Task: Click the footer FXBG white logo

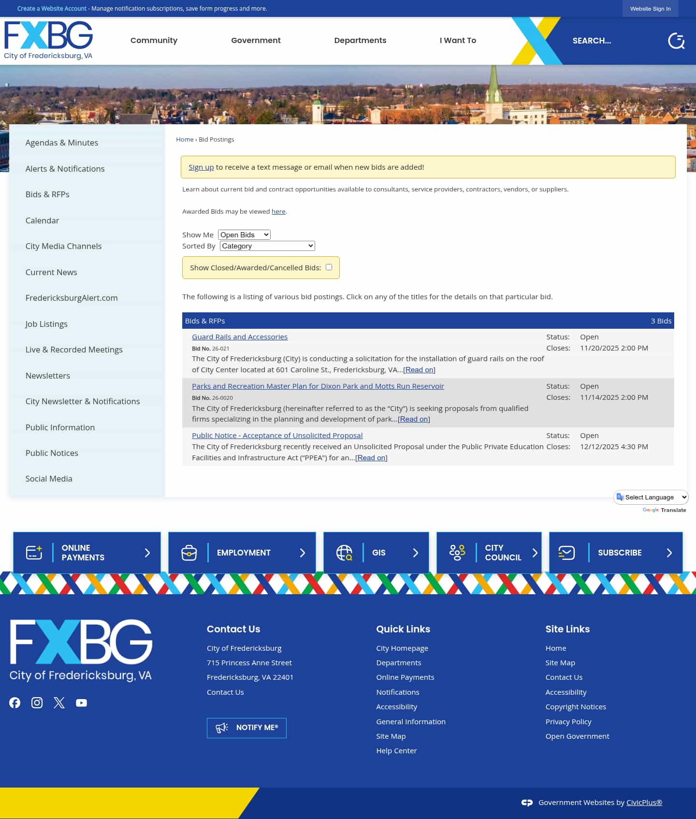Action: [81, 651]
